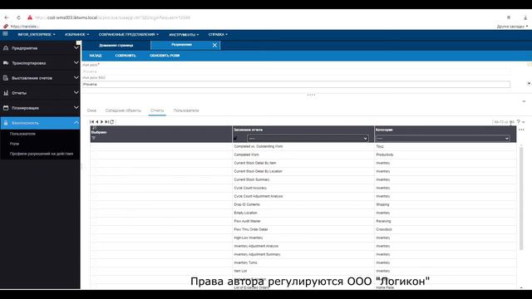Open the INFOR_ENTERPRISE menu

(37, 35)
